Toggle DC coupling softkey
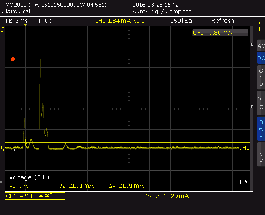 [x=261, y=58]
